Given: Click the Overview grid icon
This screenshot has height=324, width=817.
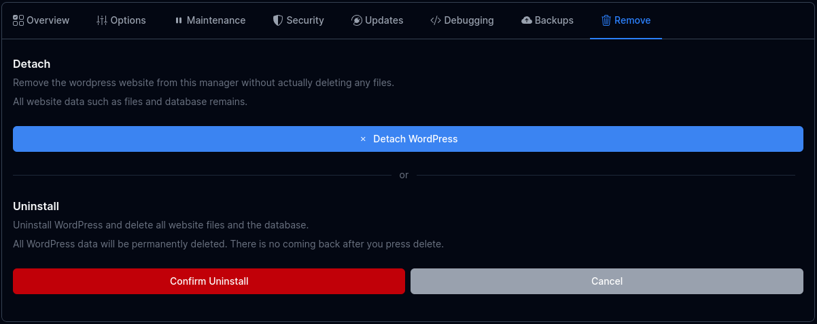Looking at the screenshot, I should point(18,20).
